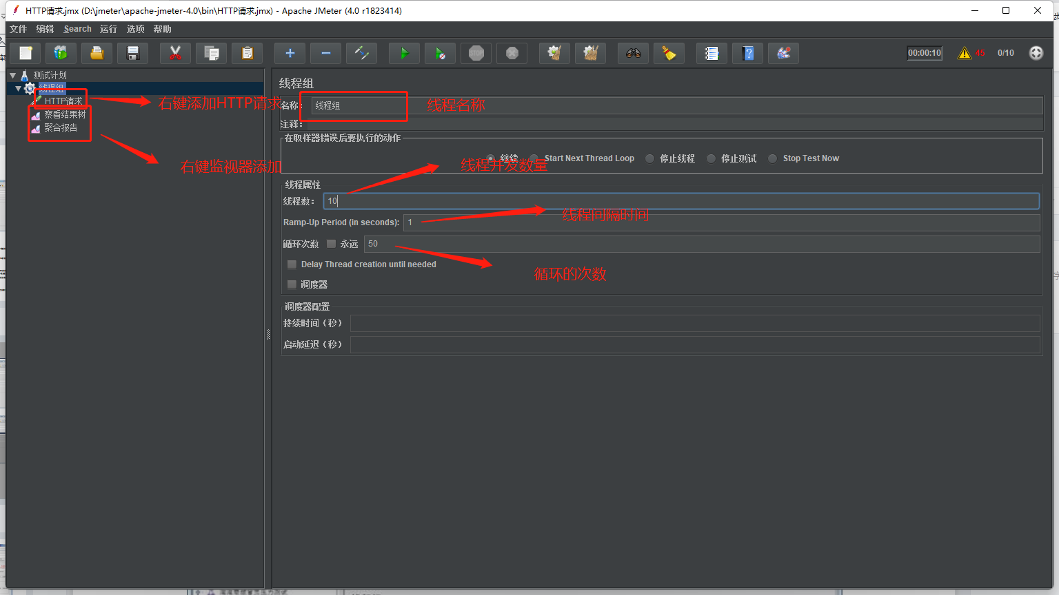The width and height of the screenshot is (1059, 595).
Task: Open the Function Helper list icon
Action: pos(712,53)
